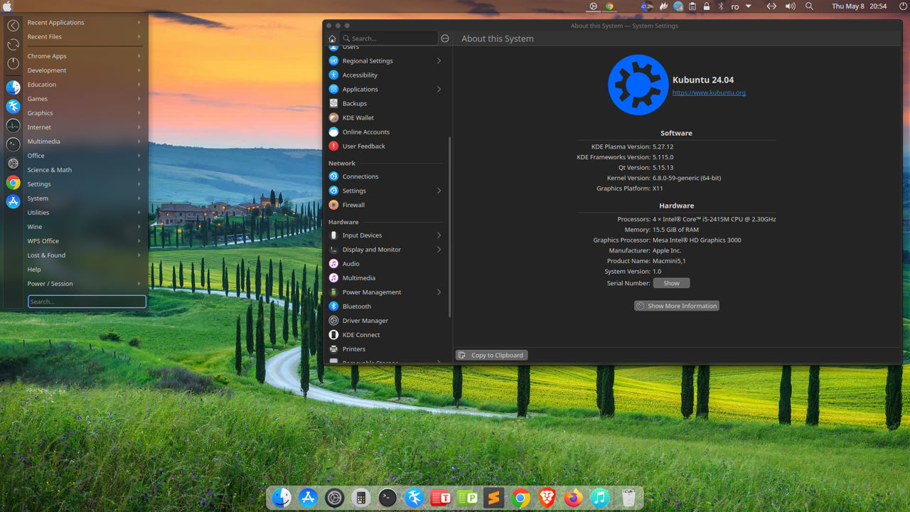Screen dimensions: 910x512
Task: Open Multimedia settings
Action: tap(387, 277)
